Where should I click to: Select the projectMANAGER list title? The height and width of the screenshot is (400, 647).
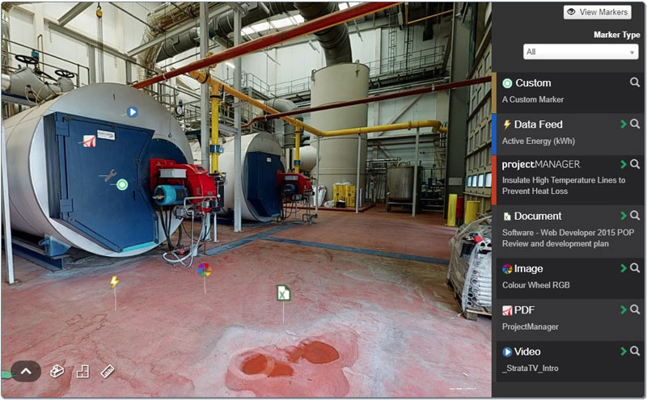click(541, 165)
